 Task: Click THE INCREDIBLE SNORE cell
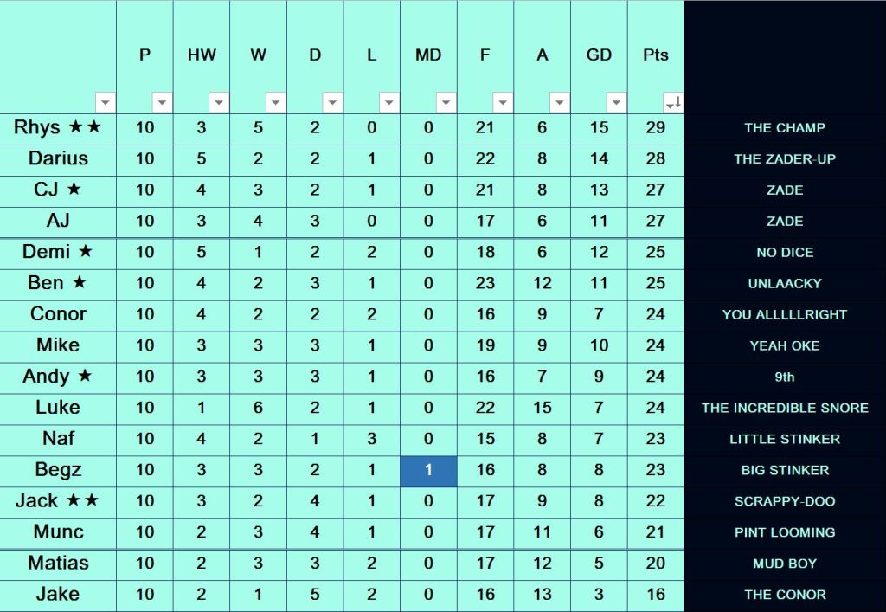coord(784,408)
